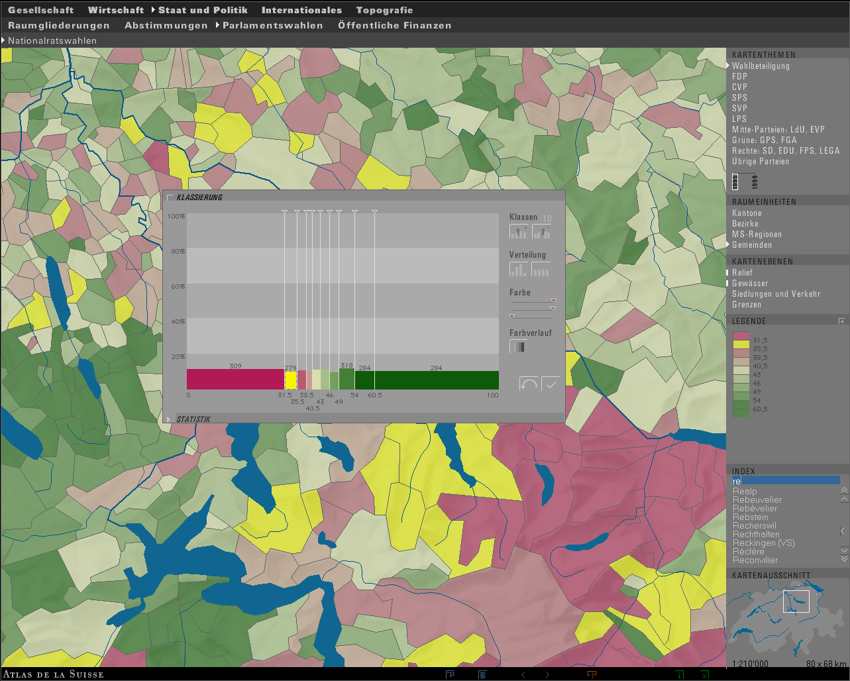The image size is (850, 681).
Task: Click the Kartenausschnitt overview map rectangle
Action: coord(796,602)
